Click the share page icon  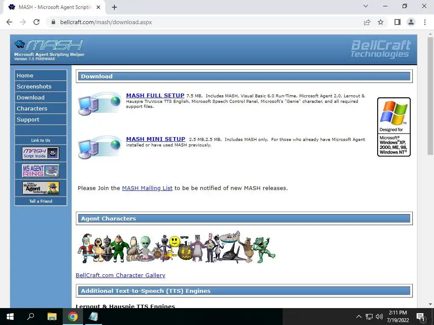[367, 22]
